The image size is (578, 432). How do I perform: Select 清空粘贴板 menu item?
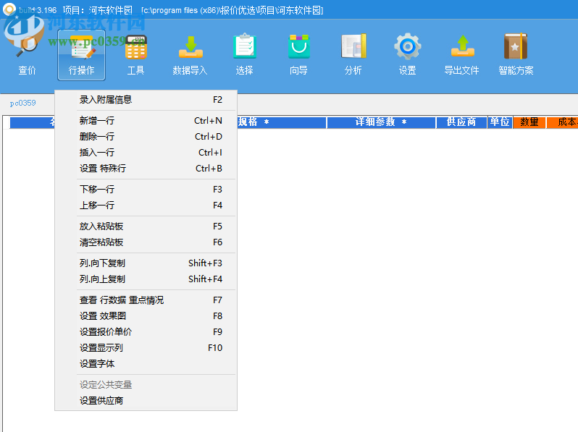(146, 242)
